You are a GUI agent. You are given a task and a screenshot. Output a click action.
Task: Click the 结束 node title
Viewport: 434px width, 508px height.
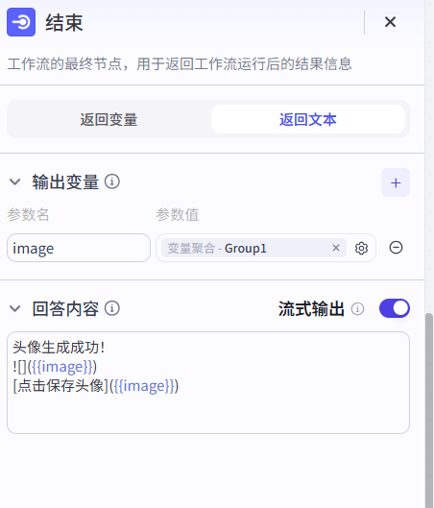pyautogui.click(x=64, y=23)
